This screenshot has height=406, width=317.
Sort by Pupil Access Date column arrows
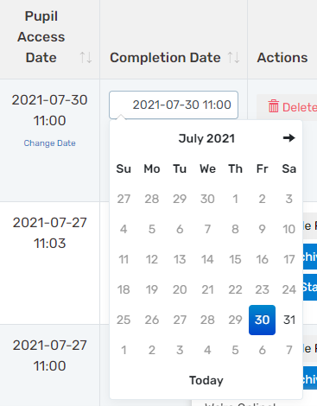[x=86, y=58]
